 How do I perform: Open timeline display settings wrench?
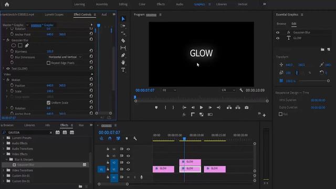pyautogui.click(x=135, y=139)
